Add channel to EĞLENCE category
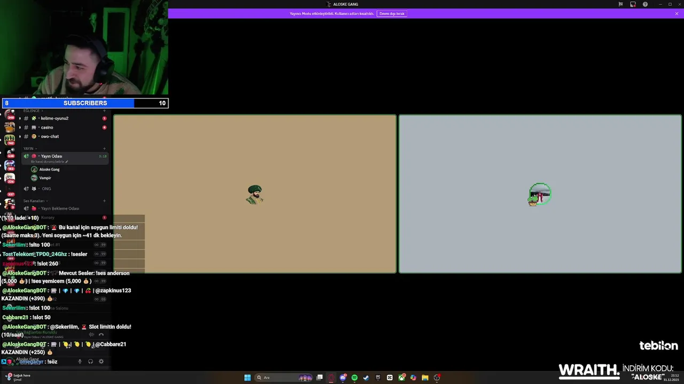 coord(104,110)
